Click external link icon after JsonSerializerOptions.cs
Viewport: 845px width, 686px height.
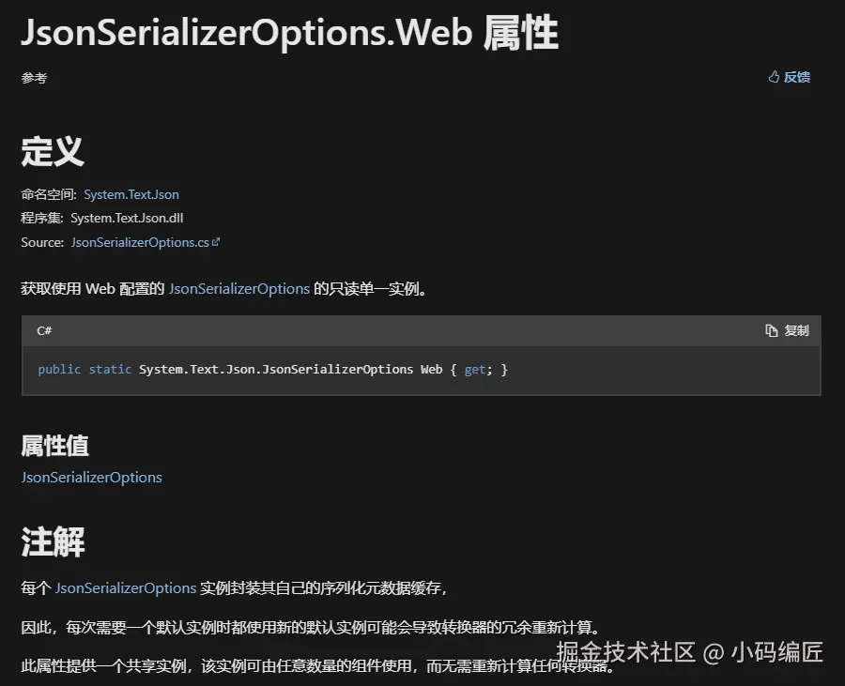(x=216, y=242)
